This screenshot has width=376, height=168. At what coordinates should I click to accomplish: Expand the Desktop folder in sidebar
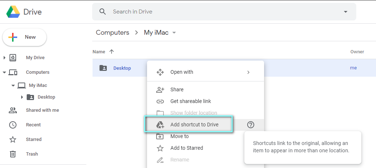point(22,97)
